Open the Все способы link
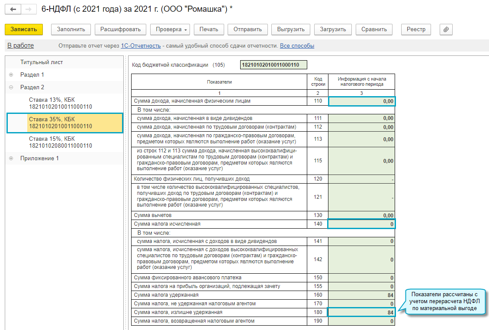 tap(297, 46)
